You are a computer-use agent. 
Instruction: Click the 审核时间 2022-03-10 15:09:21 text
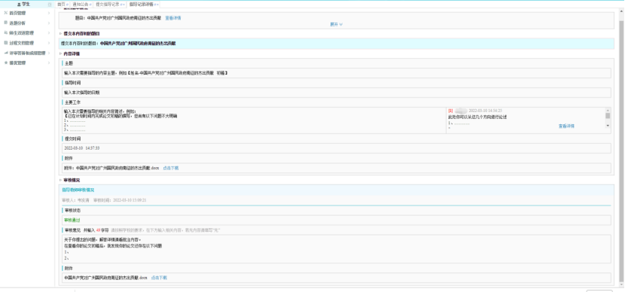(x=120, y=200)
